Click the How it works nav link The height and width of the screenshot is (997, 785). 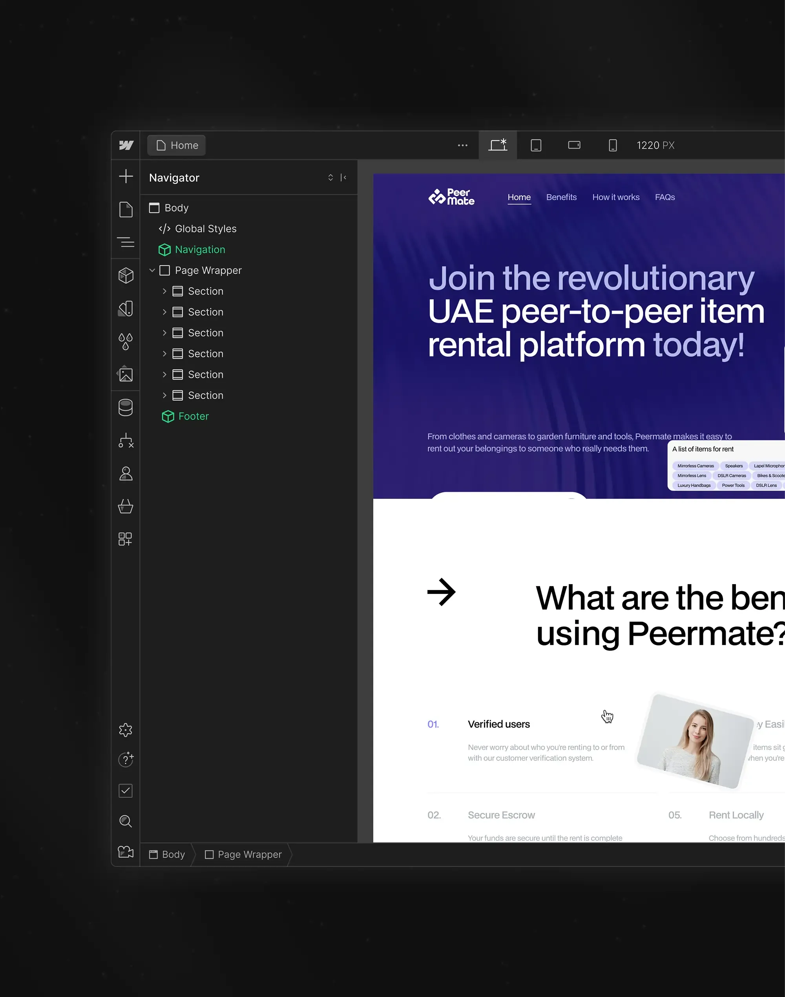(x=616, y=197)
